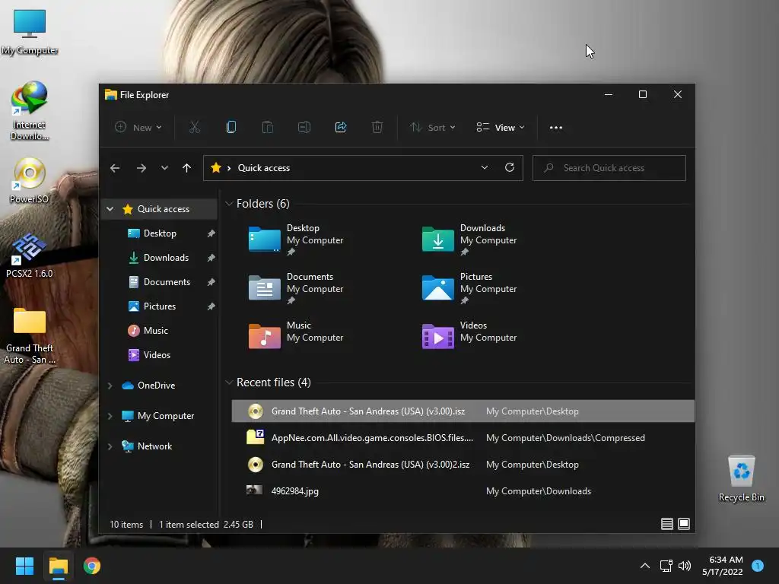Open notification center badge

click(x=758, y=566)
